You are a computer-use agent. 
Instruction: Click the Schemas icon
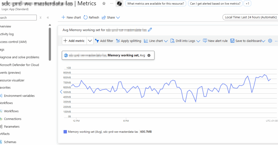1,142
